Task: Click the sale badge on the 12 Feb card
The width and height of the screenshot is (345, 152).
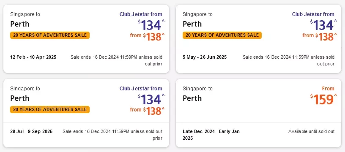Action: pyautogui.click(x=50, y=35)
